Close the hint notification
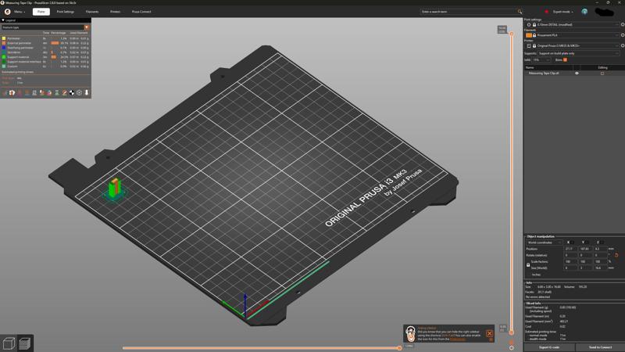The image size is (625, 352). click(x=490, y=333)
